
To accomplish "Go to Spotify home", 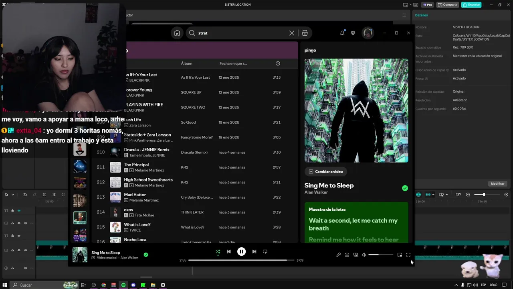I will (177, 33).
